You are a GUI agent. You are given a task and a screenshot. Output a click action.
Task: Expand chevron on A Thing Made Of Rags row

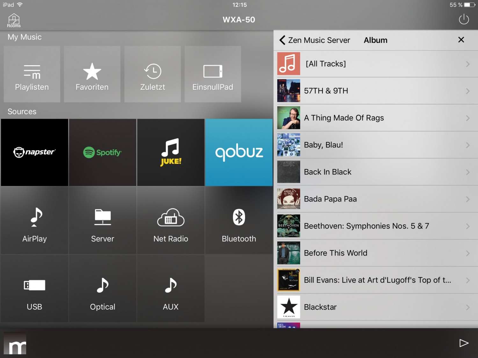pos(467,118)
